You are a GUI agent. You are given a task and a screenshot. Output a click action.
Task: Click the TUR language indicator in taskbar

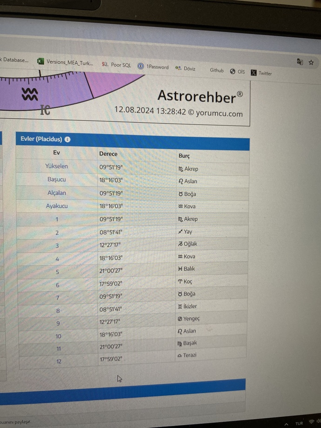[299, 424]
